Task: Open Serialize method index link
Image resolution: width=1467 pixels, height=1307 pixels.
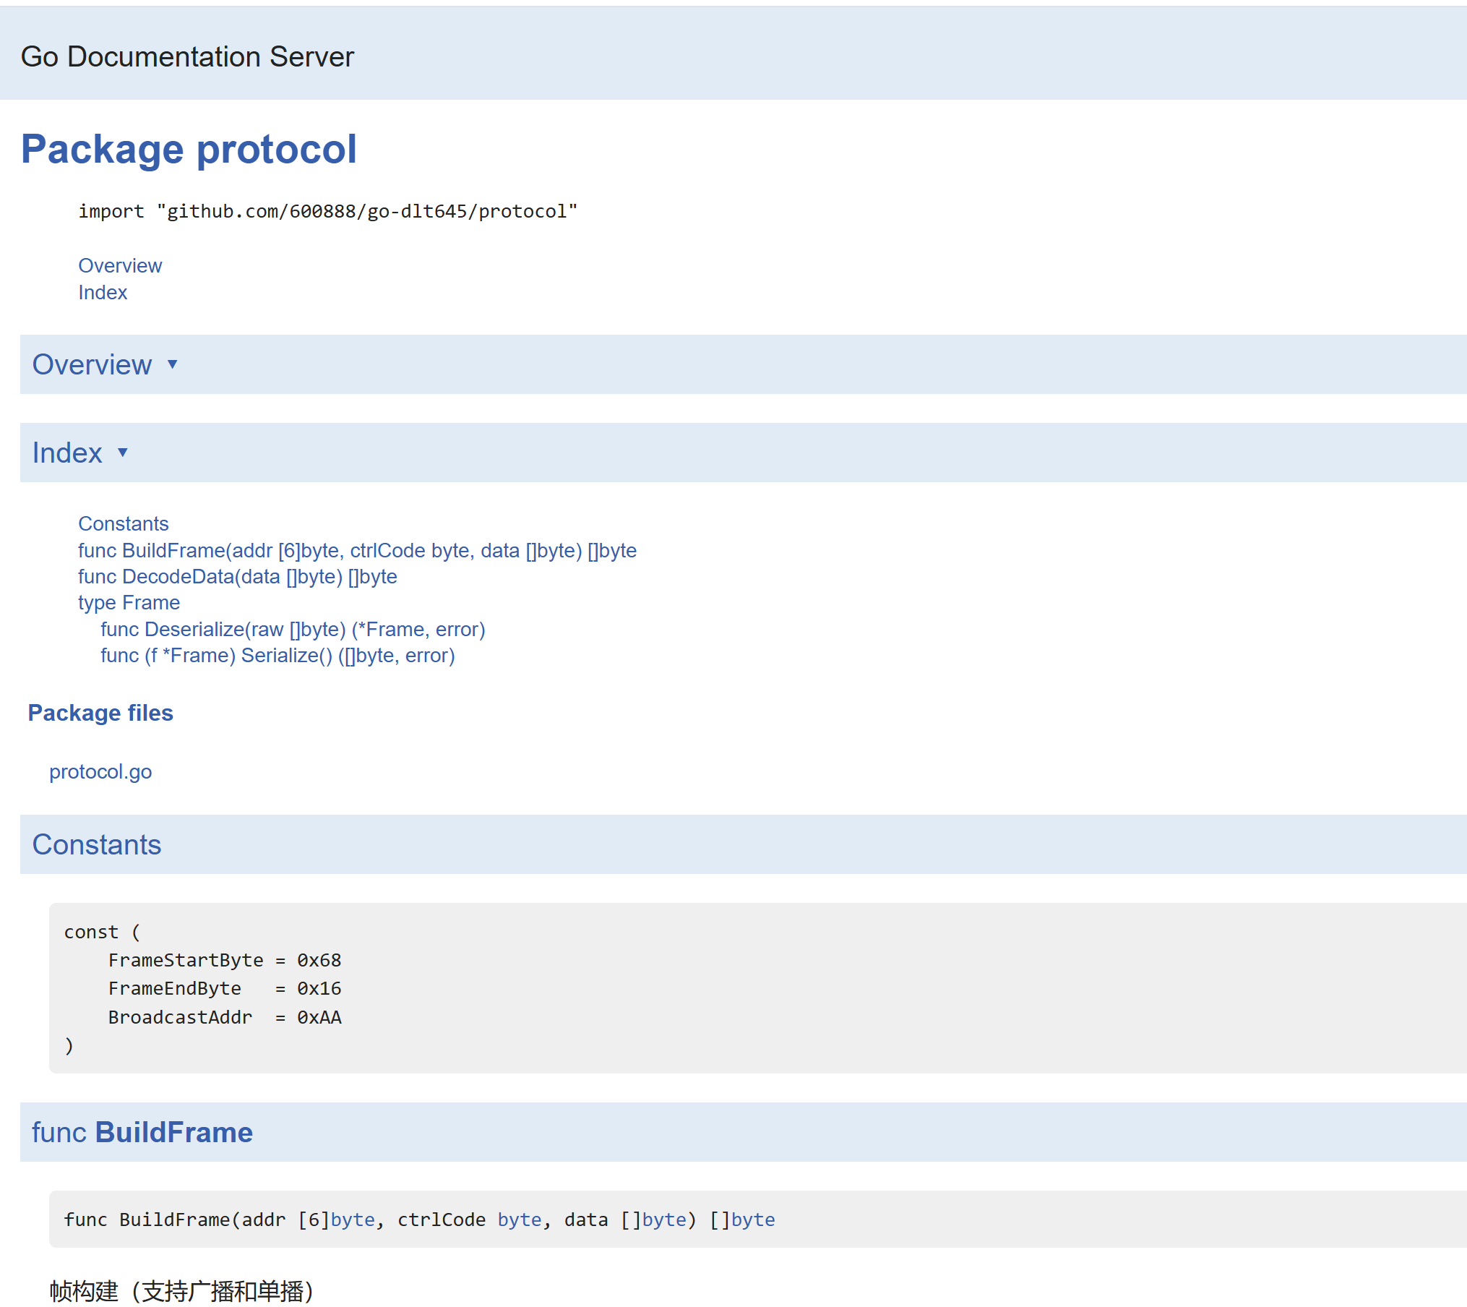Action: coord(278,655)
